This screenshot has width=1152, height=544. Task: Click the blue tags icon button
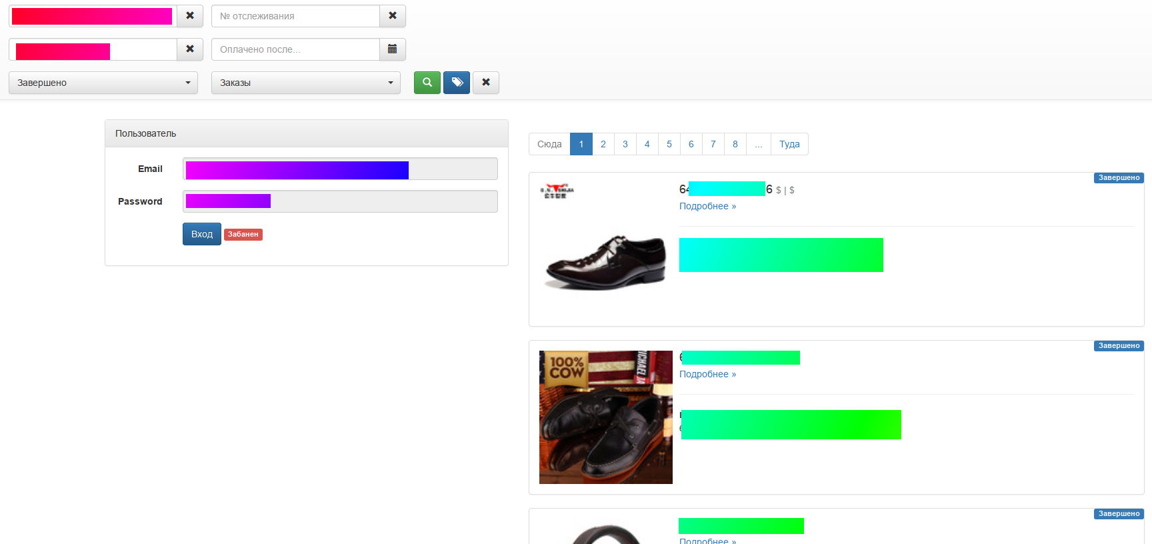457,83
